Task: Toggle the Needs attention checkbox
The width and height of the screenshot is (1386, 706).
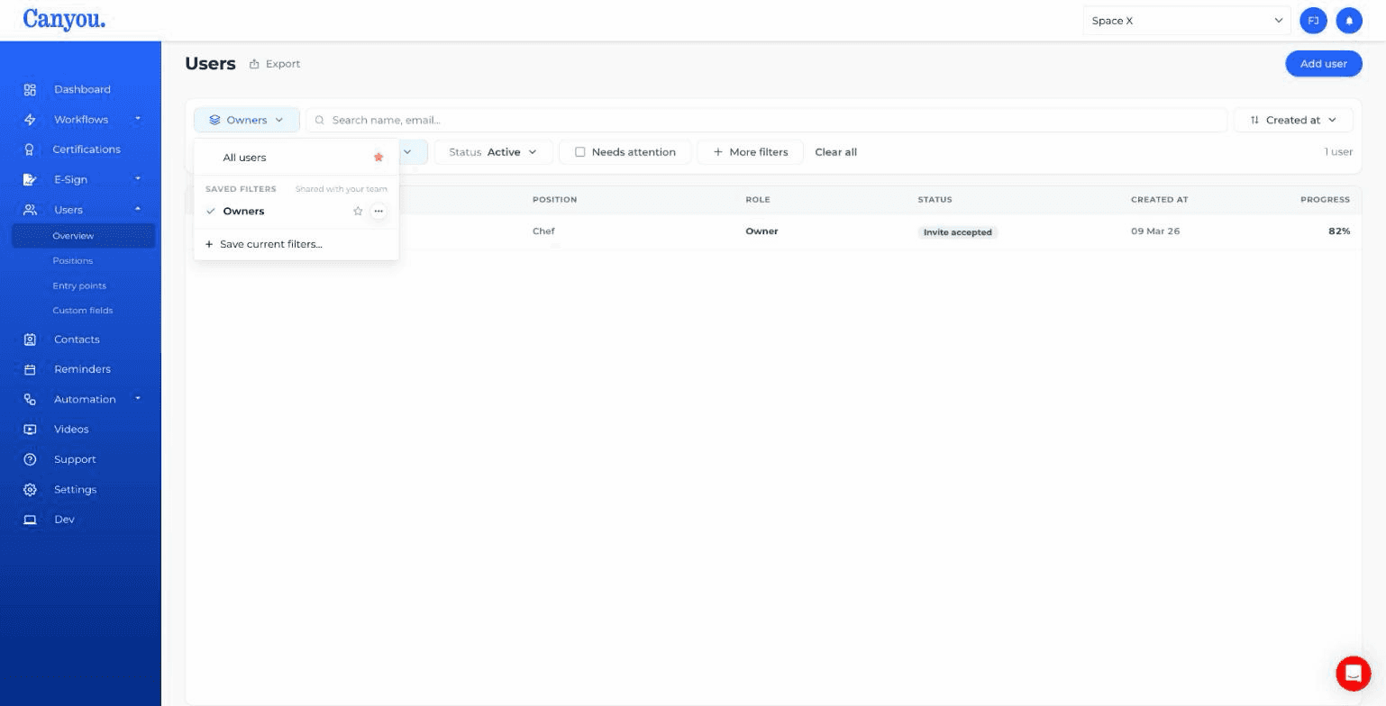Action: point(580,152)
